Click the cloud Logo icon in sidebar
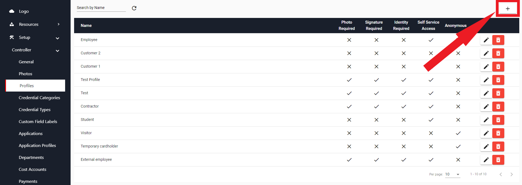Image resolution: width=522 pixels, height=185 pixels. tap(12, 11)
